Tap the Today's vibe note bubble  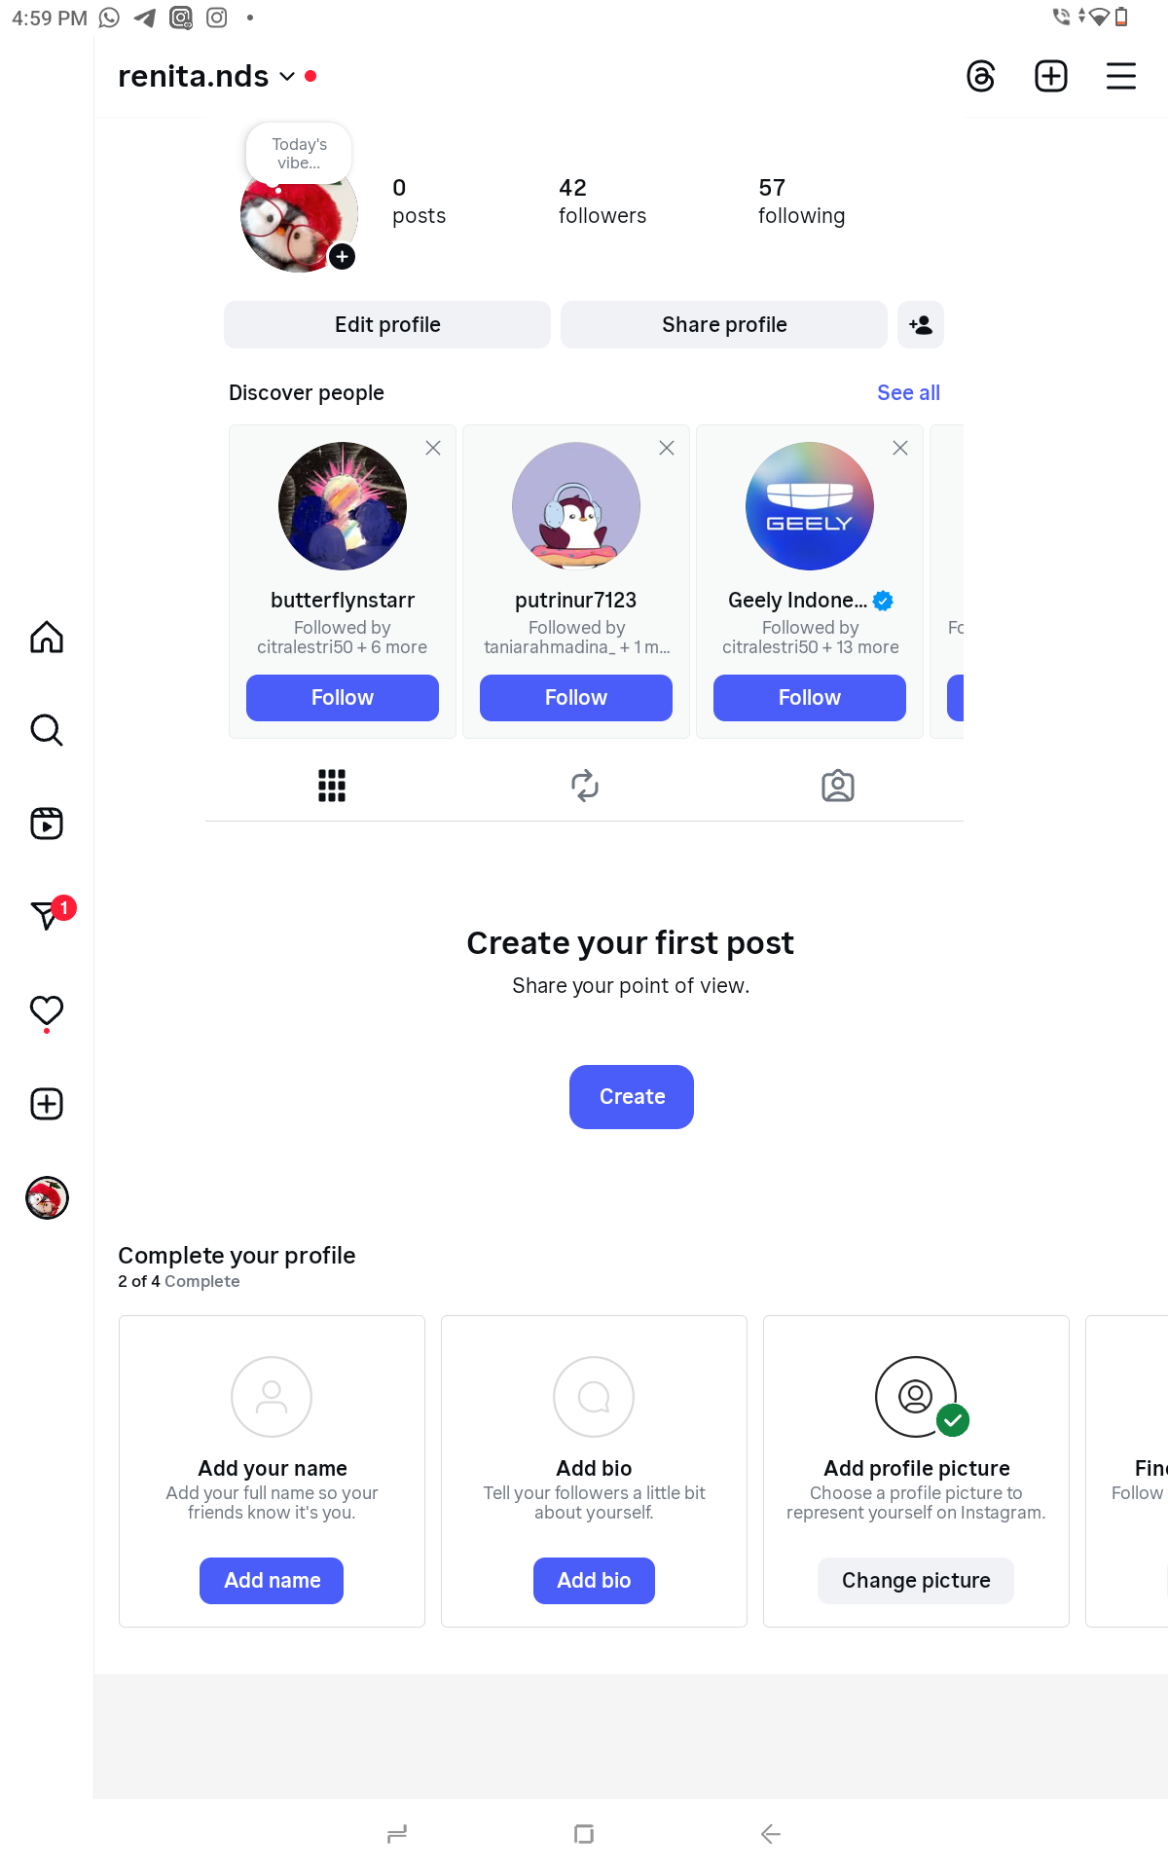299,153
